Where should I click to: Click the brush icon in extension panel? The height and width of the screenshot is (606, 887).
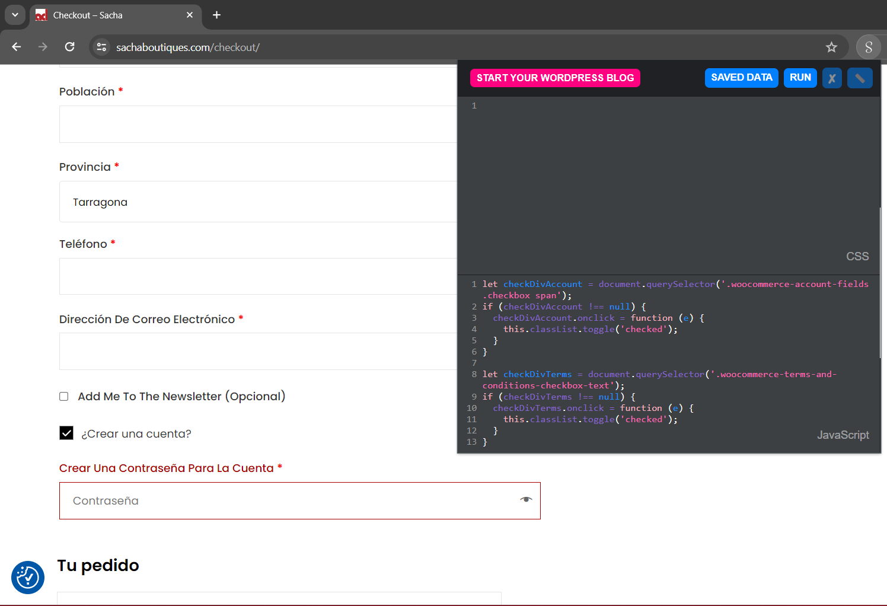click(x=860, y=78)
